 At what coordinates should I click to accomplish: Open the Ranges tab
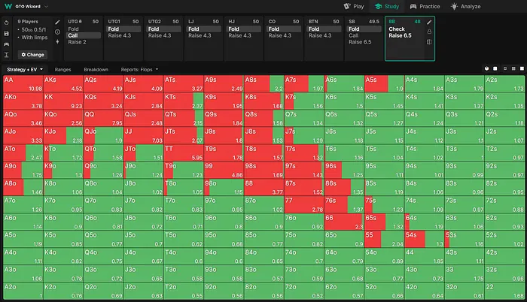(x=63, y=69)
